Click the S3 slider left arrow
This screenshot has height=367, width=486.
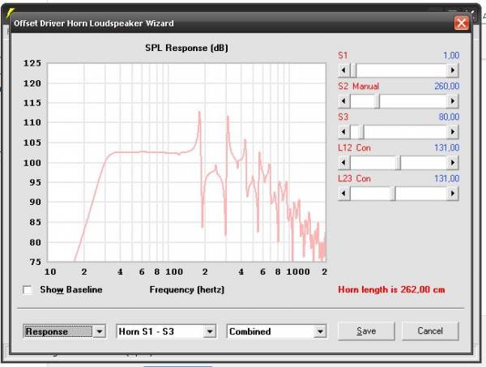pos(343,132)
